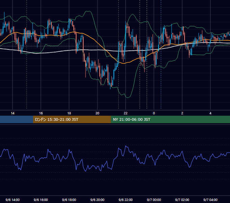Click the 9/7 04:00 time label

pos(210,200)
